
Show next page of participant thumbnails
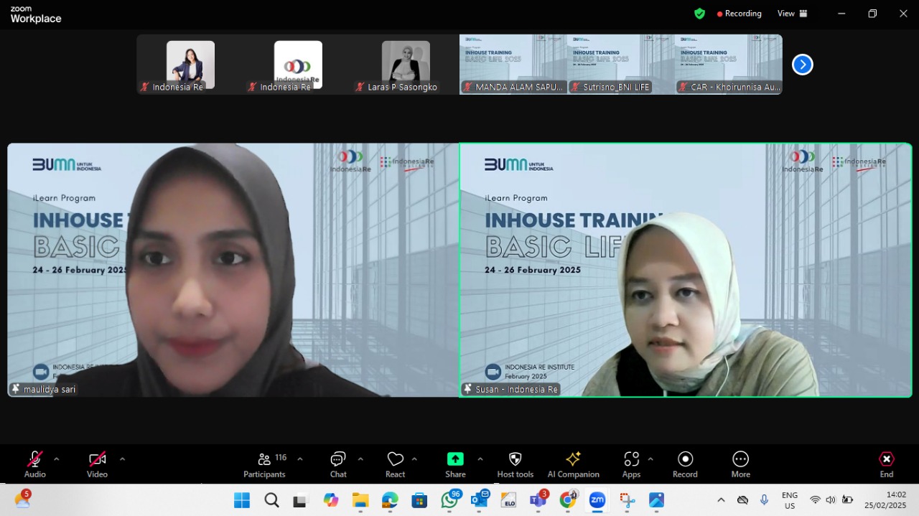pyautogui.click(x=802, y=65)
